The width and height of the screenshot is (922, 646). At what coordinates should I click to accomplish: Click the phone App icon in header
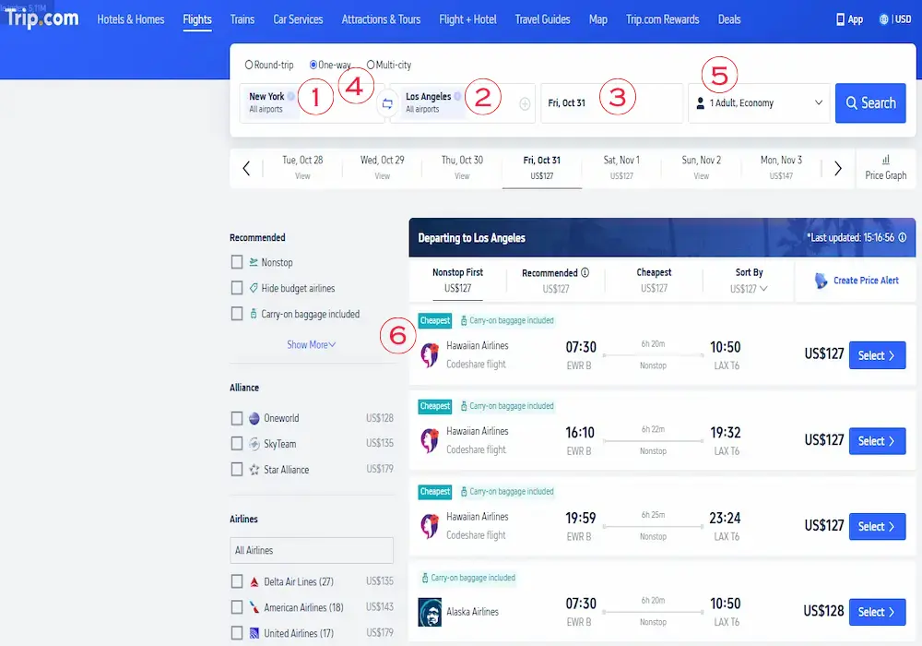(840, 19)
